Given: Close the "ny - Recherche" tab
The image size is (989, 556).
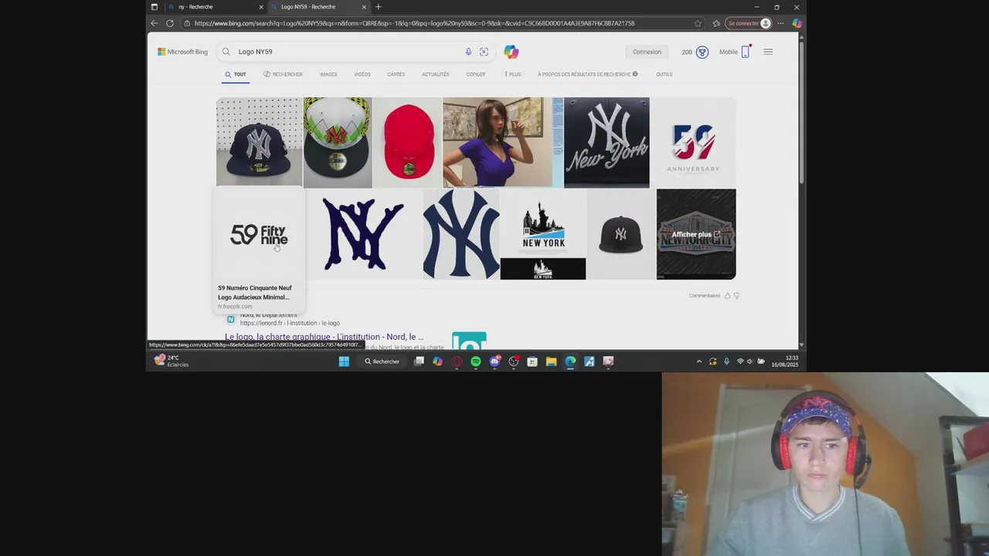Looking at the screenshot, I should click(x=261, y=7).
